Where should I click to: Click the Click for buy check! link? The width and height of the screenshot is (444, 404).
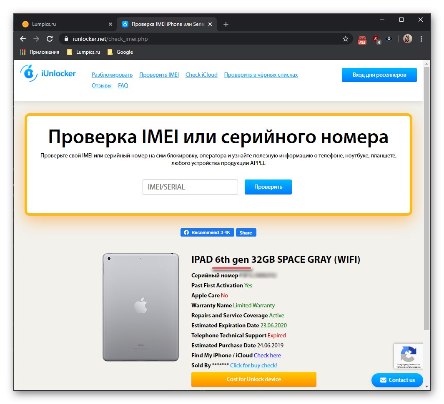(253, 365)
